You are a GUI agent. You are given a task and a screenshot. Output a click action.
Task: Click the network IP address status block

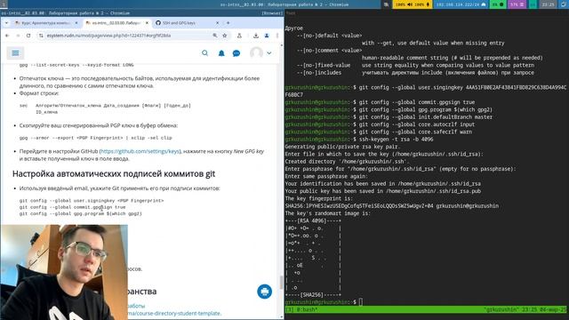pos(461,4)
